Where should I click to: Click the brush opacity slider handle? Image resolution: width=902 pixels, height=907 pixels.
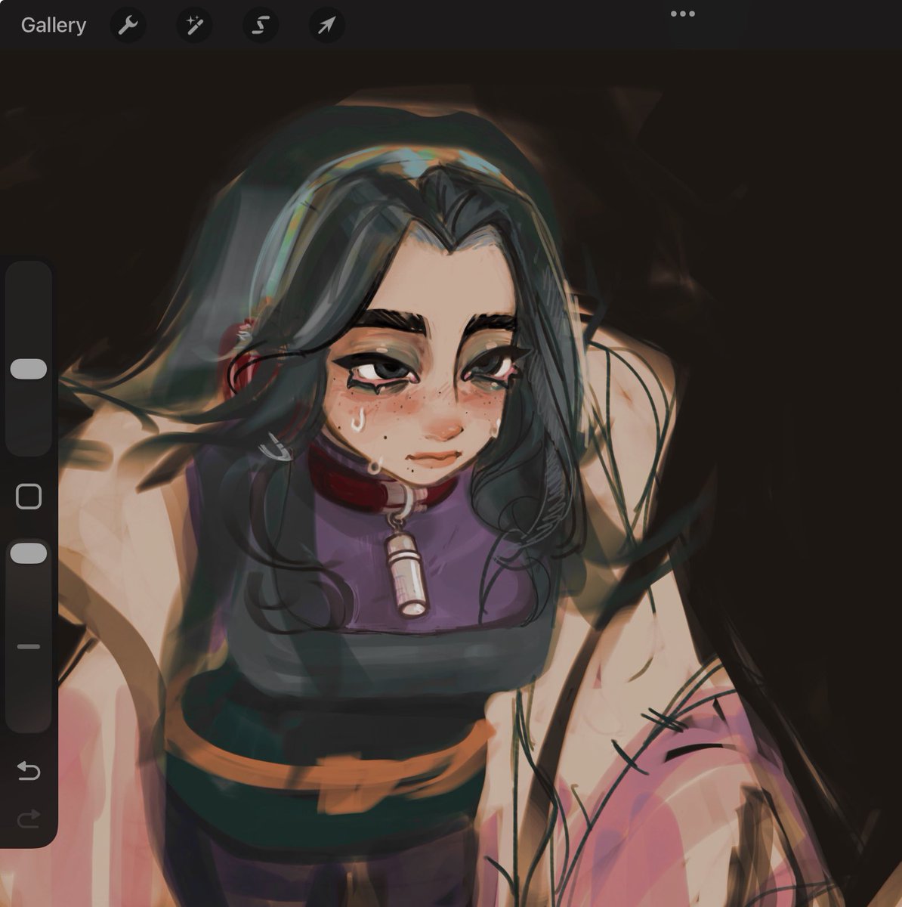click(x=29, y=553)
